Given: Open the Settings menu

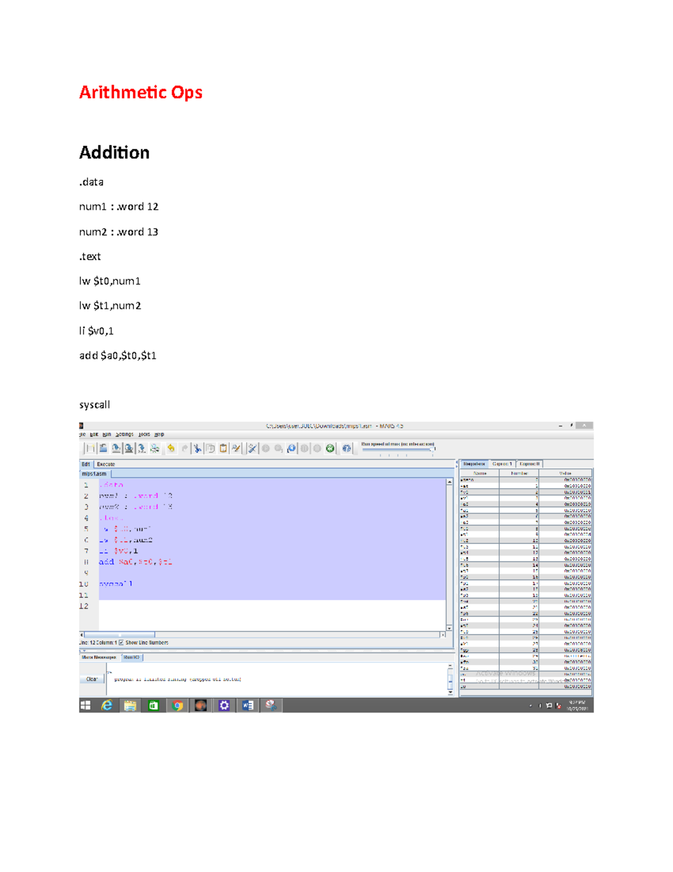Looking at the screenshot, I should click(x=125, y=434).
